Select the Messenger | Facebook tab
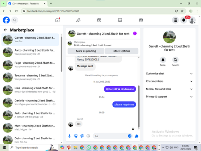This screenshot has height=151, width=201. [27, 4]
